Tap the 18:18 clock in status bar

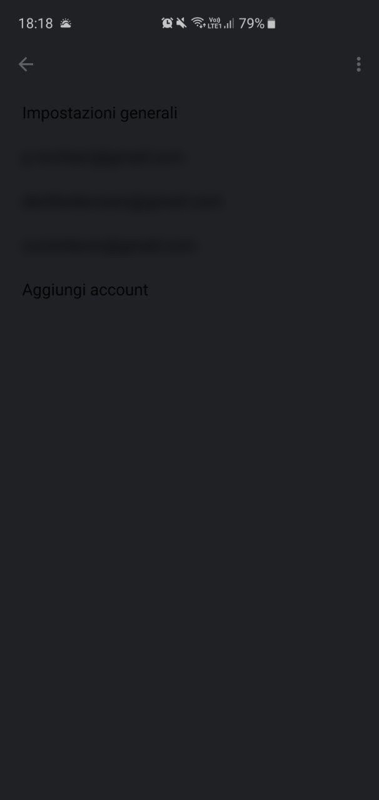pos(36,24)
